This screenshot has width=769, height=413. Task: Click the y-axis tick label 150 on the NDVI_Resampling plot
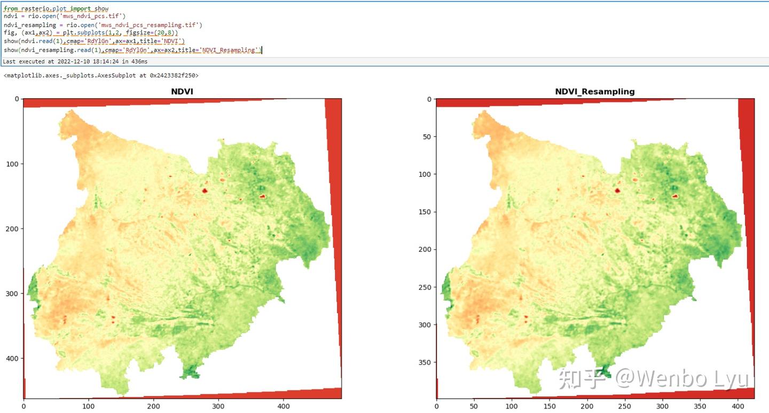pos(425,212)
